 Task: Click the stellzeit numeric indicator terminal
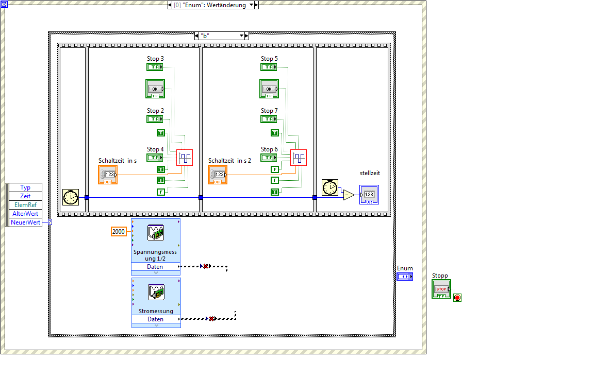pyautogui.click(x=369, y=195)
